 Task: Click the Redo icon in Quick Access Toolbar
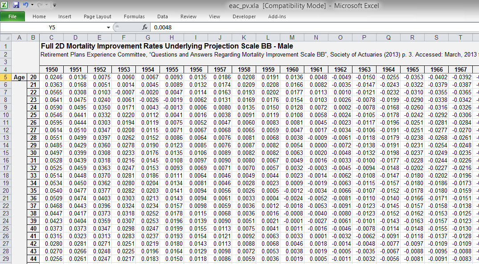[x=40, y=5]
